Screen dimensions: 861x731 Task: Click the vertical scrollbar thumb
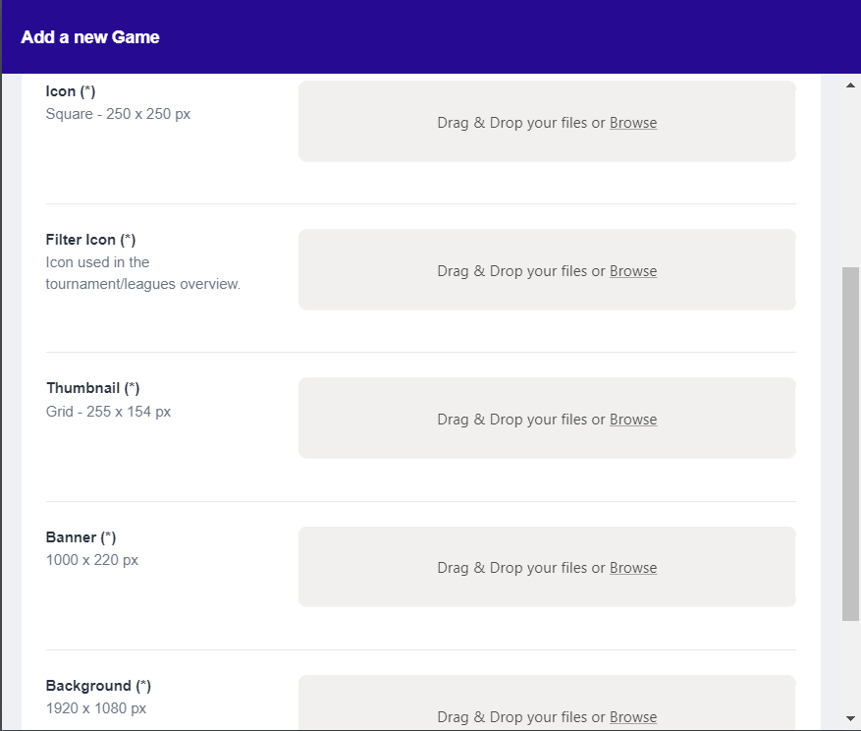[850, 442]
